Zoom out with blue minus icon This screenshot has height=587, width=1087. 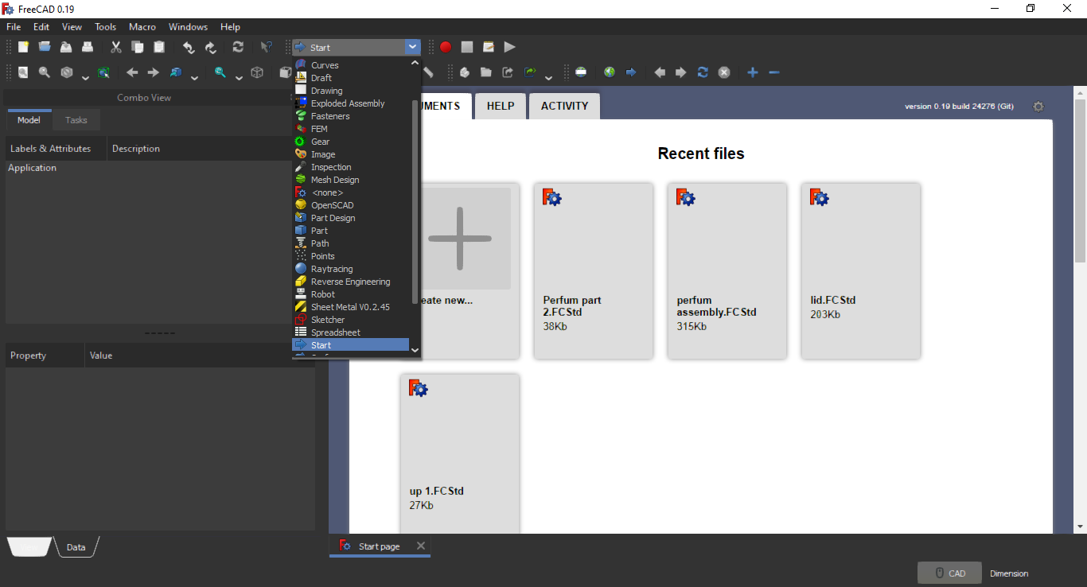(x=774, y=72)
